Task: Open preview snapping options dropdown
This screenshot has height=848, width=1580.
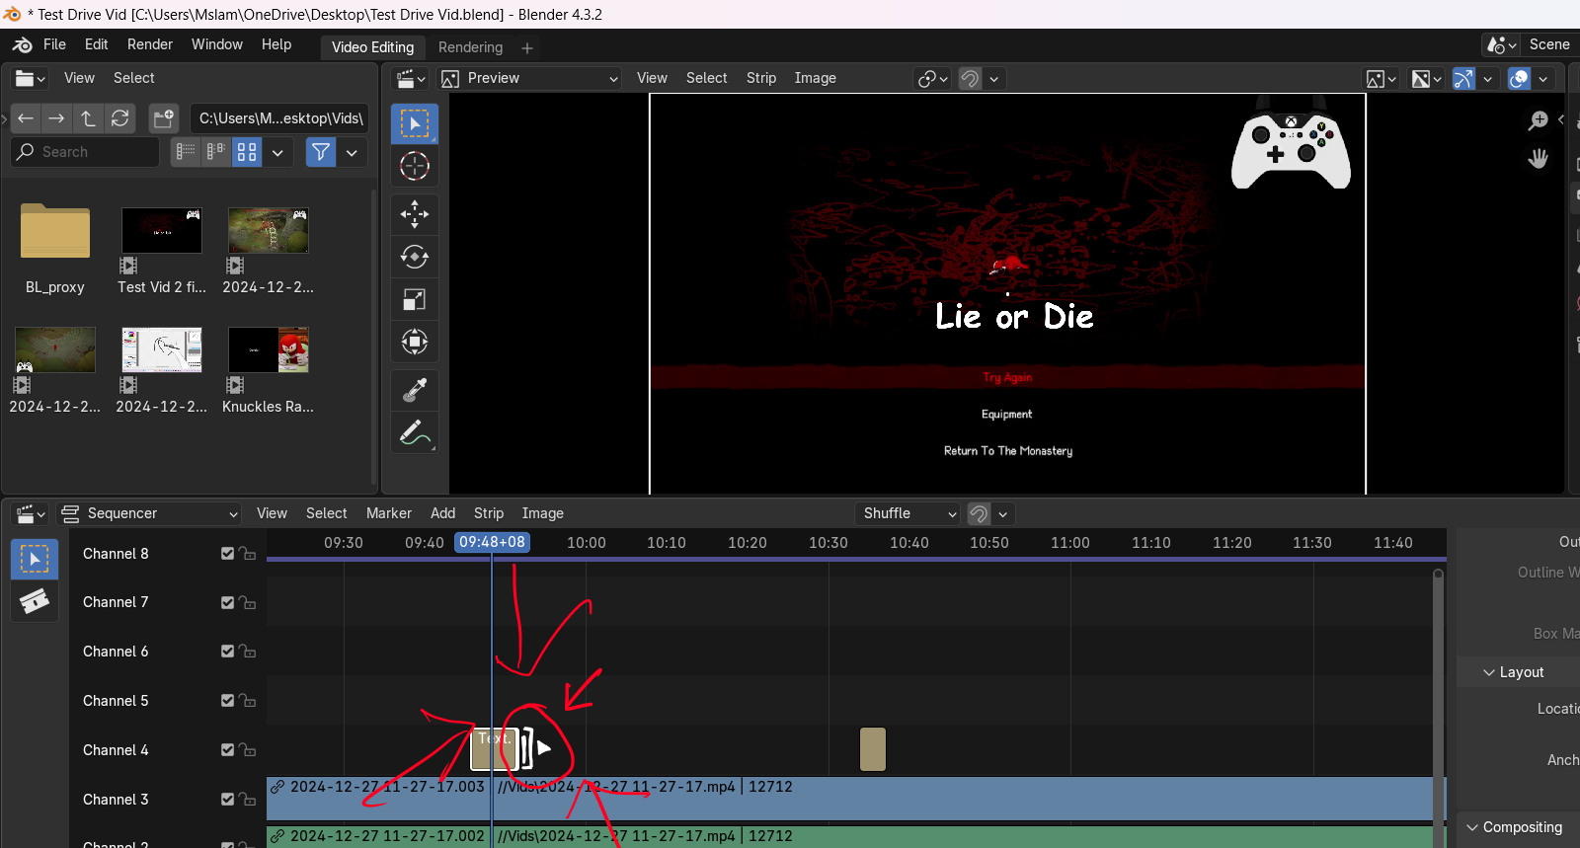Action: tap(994, 79)
